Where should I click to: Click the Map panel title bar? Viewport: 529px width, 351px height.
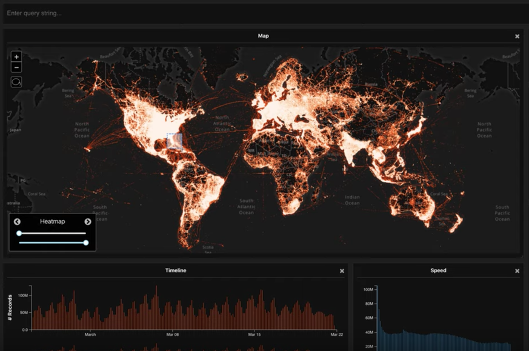pos(263,36)
